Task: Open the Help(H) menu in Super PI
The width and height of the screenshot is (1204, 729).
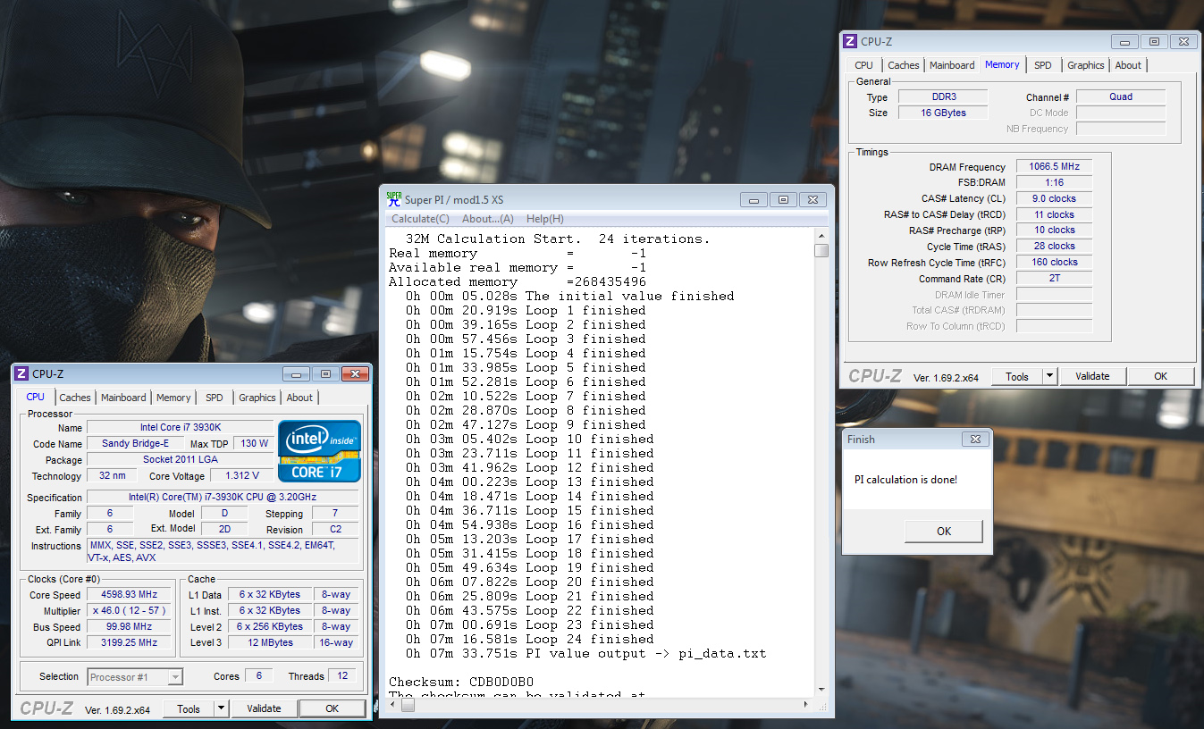Action: [544, 219]
